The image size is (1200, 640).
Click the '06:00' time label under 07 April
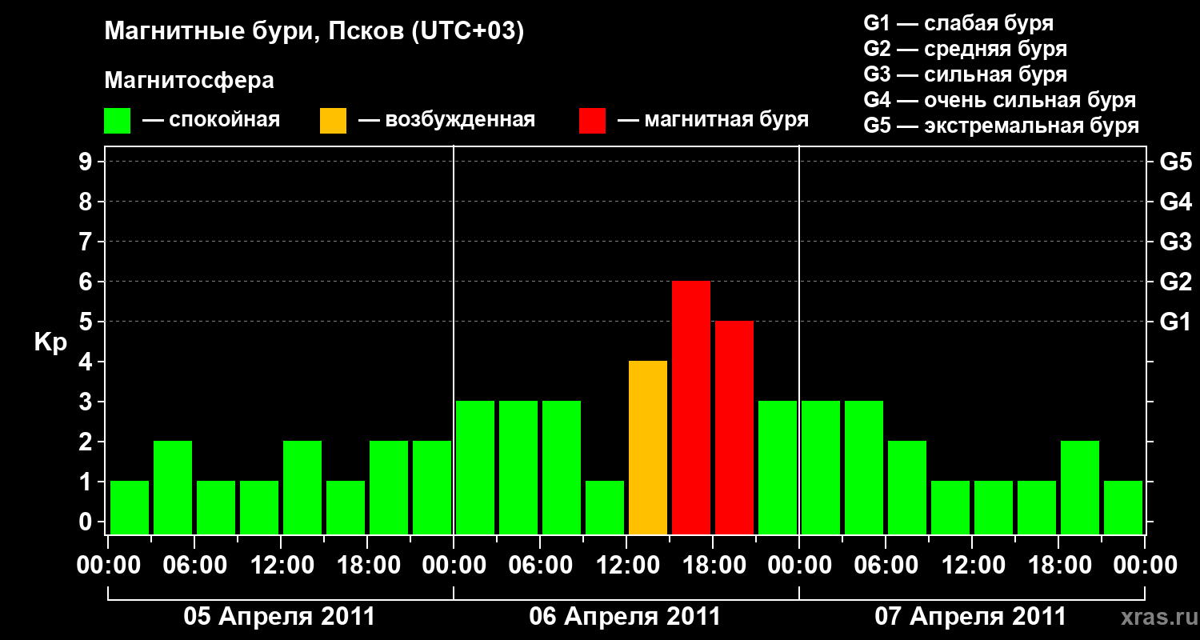(886, 566)
